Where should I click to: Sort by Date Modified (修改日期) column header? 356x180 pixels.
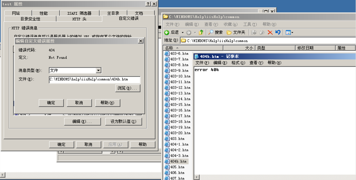(316, 48)
